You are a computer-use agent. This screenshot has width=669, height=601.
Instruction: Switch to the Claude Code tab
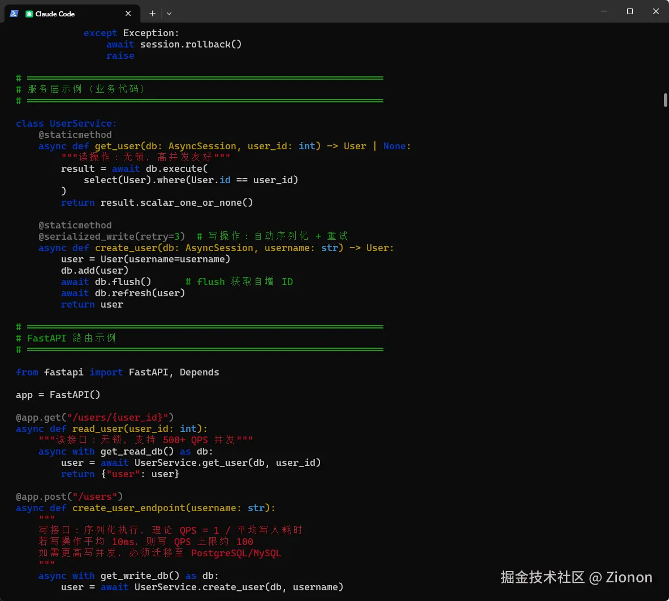(x=72, y=13)
